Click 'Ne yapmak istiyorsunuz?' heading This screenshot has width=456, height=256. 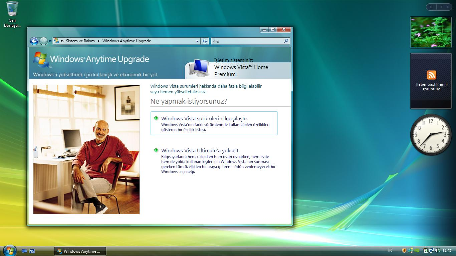click(x=189, y=101)
